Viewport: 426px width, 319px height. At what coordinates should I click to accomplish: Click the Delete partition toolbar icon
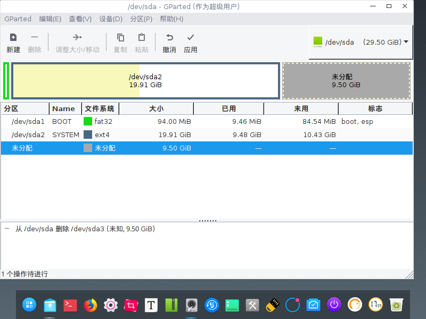click(35, 37)
